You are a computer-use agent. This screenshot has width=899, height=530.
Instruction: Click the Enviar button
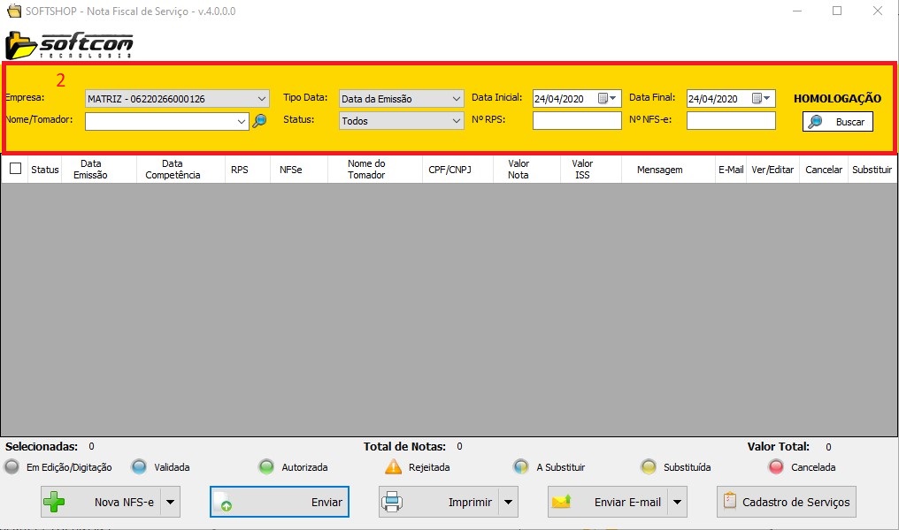coord(279,502)
